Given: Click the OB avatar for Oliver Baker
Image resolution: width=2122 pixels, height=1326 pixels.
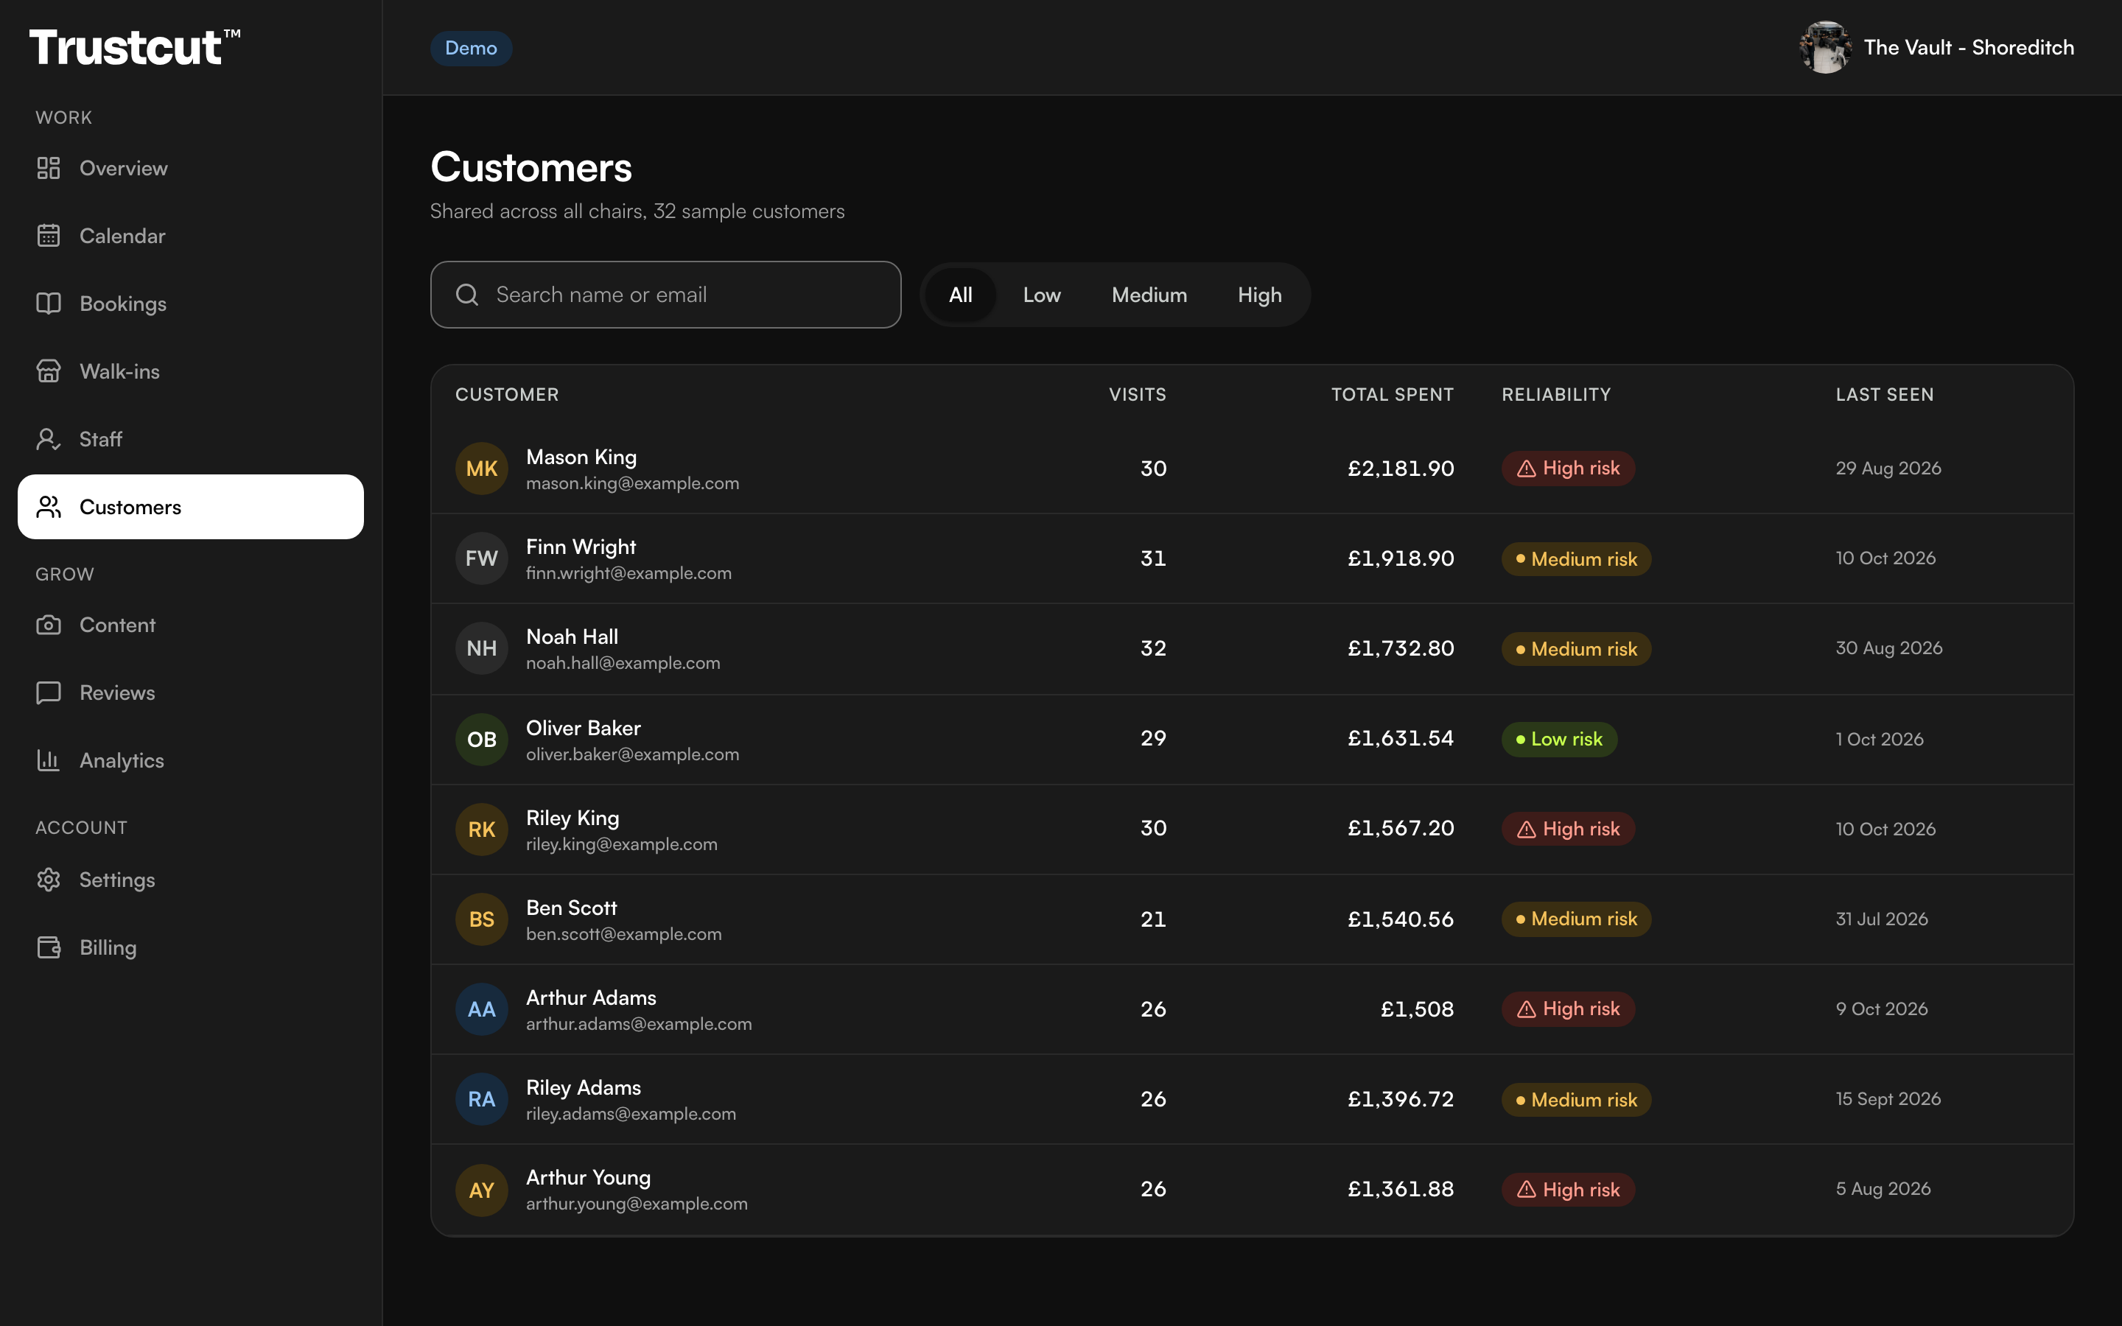Looking at the screenshot, I should 481,740.
